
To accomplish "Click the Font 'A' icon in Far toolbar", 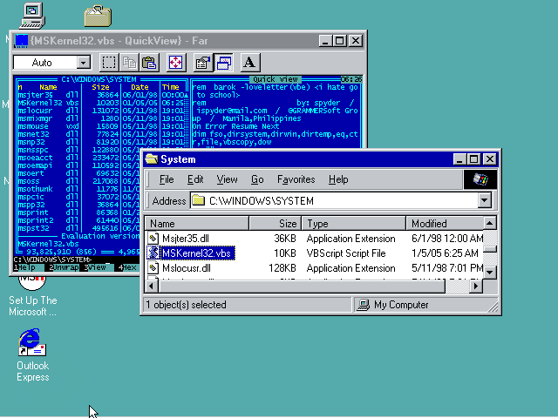I will click(250, 63).
